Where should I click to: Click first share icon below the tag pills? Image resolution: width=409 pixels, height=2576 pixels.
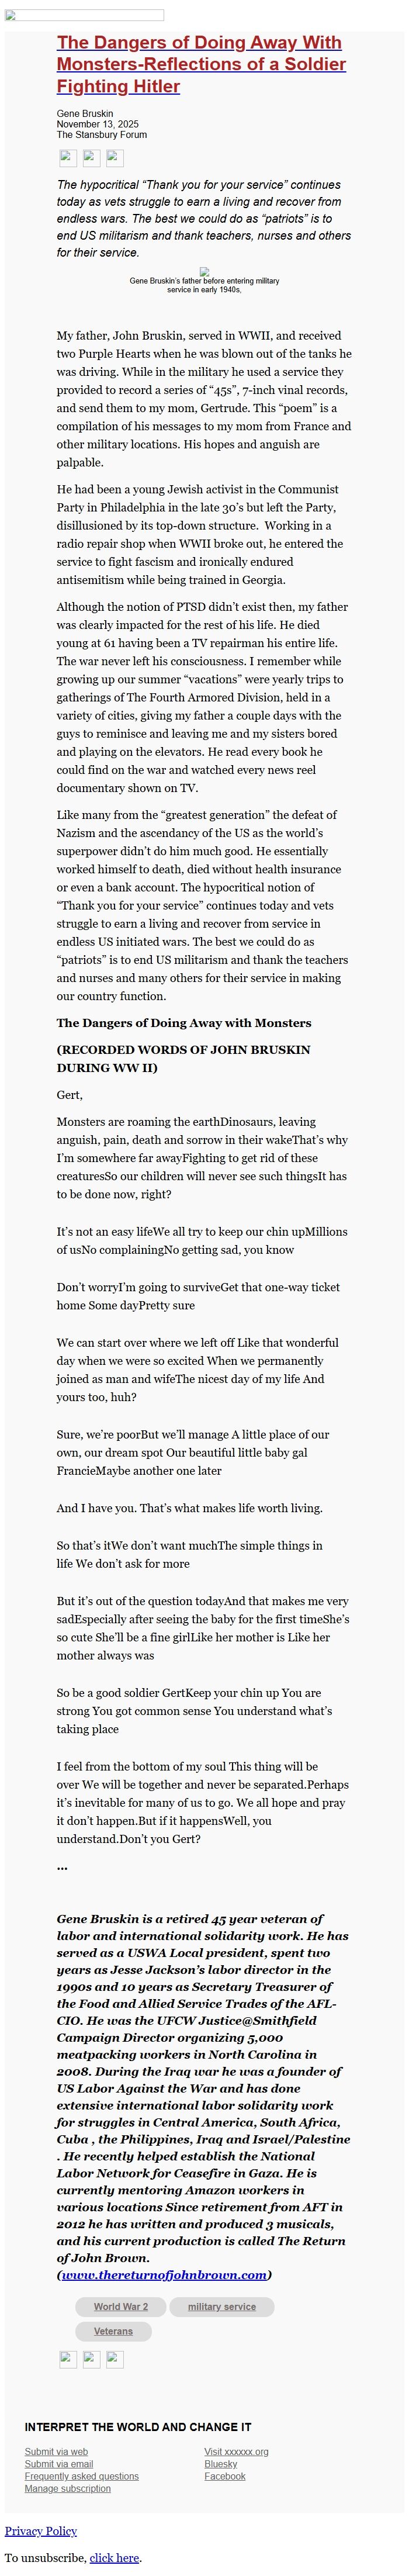coord(68,2359)
